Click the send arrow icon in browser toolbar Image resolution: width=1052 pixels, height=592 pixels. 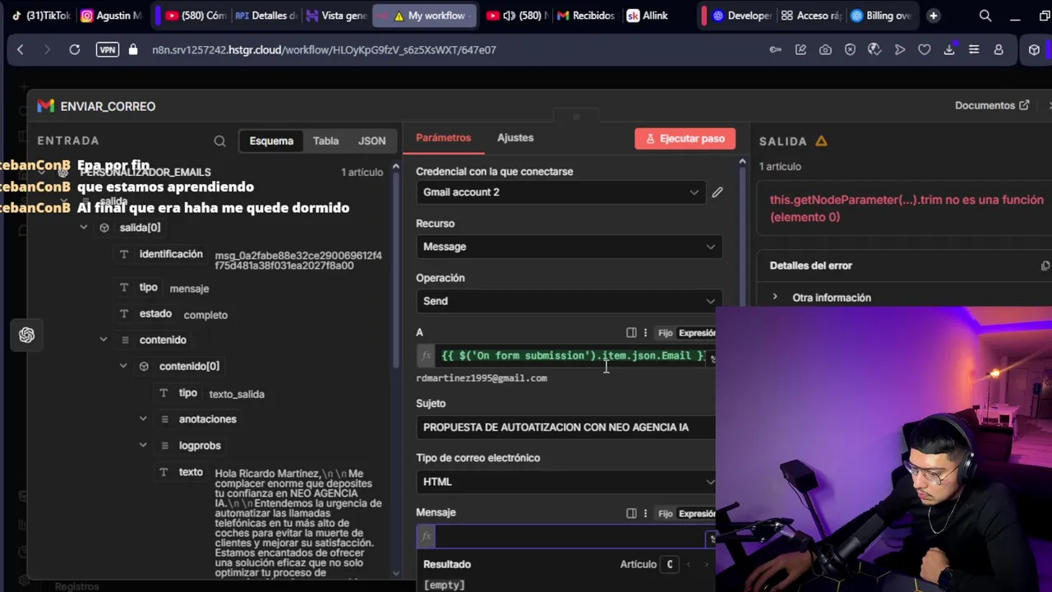[x=900, y=49]
